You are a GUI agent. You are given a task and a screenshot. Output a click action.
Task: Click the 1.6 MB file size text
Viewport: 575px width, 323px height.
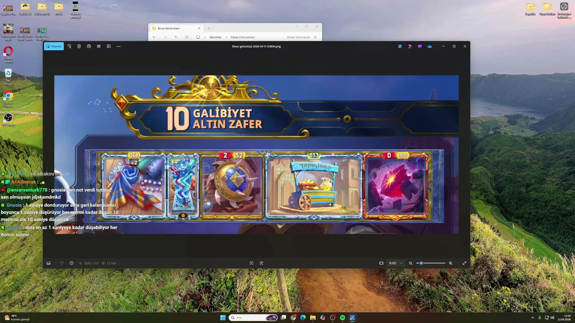point(111,263)
